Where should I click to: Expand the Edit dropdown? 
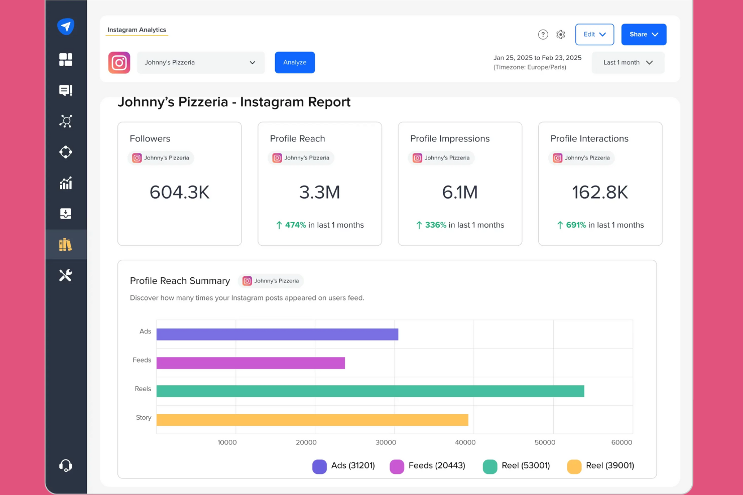coord(594,34)
